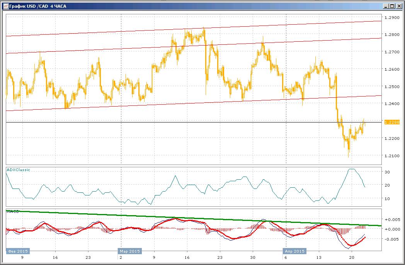Click the topmost red channel line

194,29
